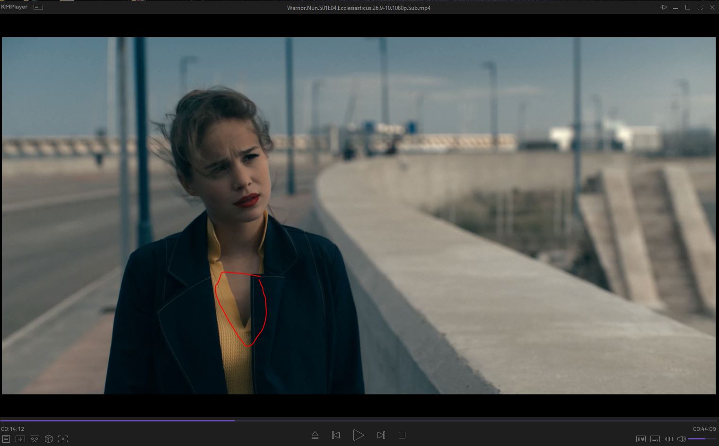Open the KMPlayer main menu
Image resolution: width=719 pixels, height=446 pixels.
click(x=14, y=7)
